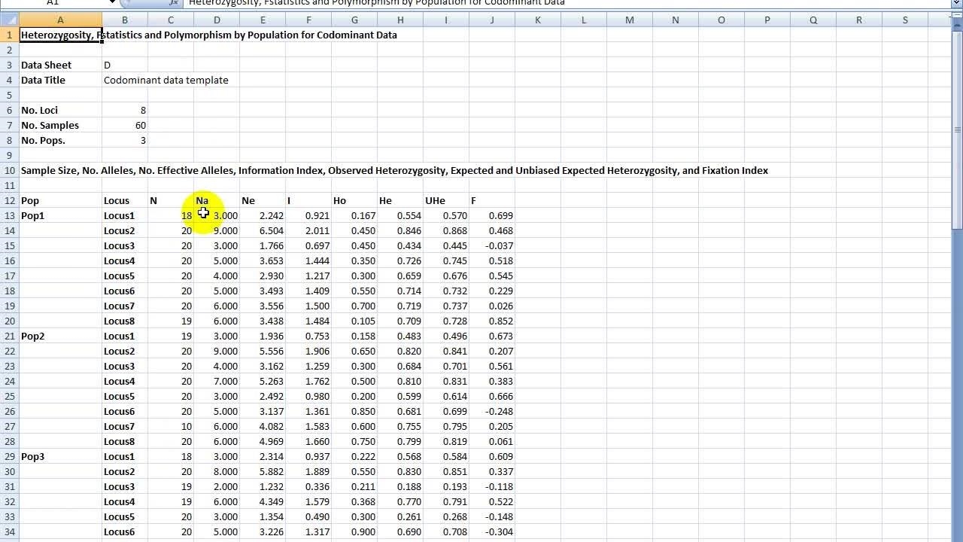The width and height of the screenshot is (963, 542).
Task: Expand the formula bar with chevron
Action: (956, 3)
